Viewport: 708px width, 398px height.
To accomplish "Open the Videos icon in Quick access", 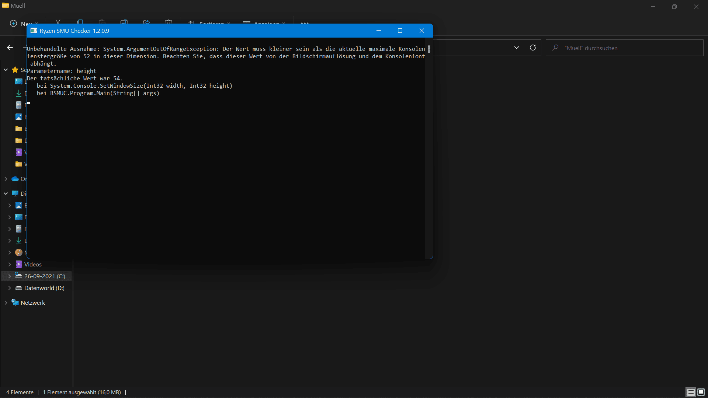I will [19, 152].
